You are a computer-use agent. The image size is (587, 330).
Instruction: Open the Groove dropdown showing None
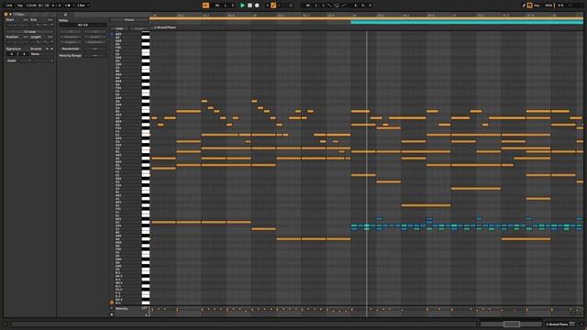pyautogui.click(x=41, y=54)
